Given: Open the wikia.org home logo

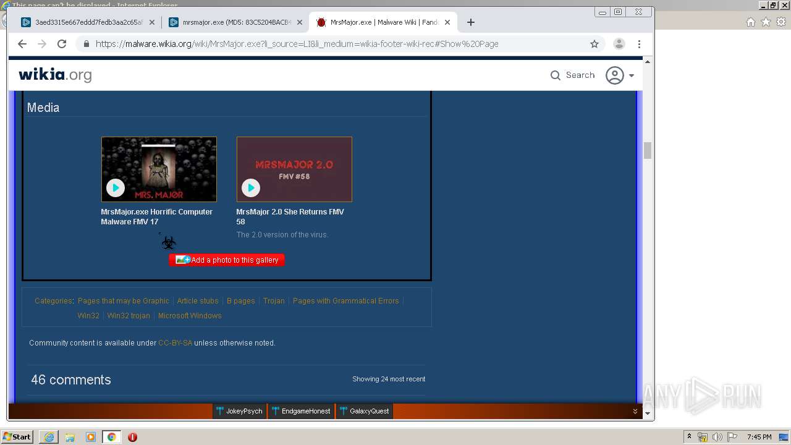Looking at the screenshot, I should click(55, 75).
